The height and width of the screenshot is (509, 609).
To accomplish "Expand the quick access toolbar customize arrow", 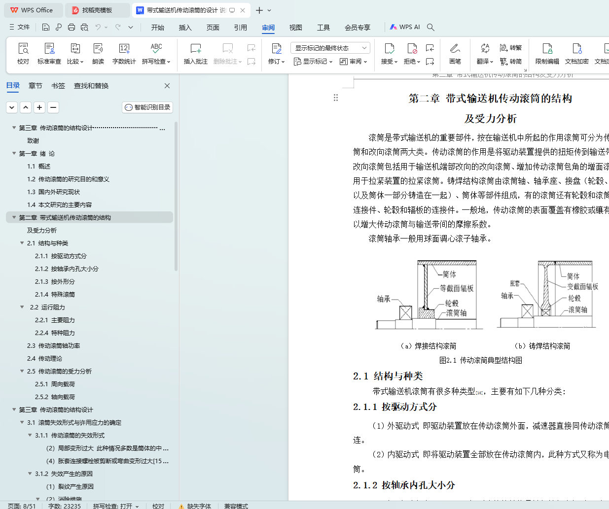I will pyautogui.click(x=131, y=27).
